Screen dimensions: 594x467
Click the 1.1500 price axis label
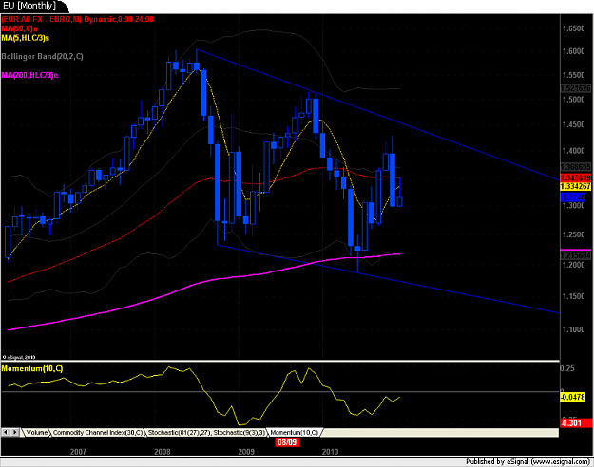coord(573,296)
